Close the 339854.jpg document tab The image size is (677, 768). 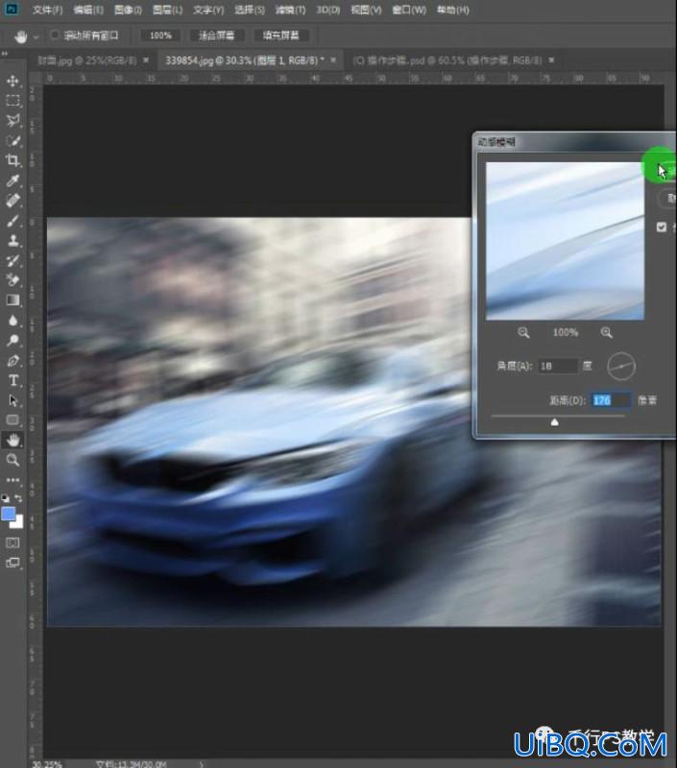(333, 60)
